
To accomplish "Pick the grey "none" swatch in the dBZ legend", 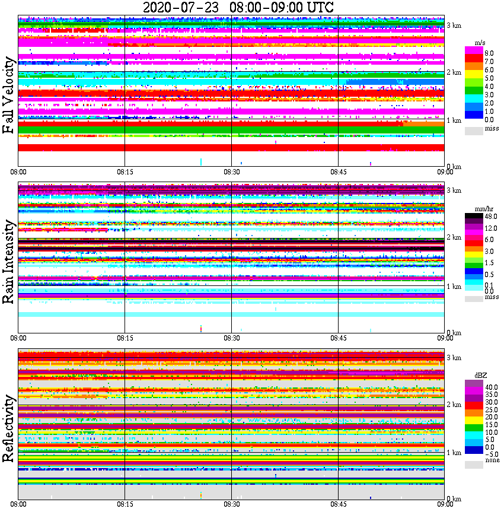I will point(474,465).
